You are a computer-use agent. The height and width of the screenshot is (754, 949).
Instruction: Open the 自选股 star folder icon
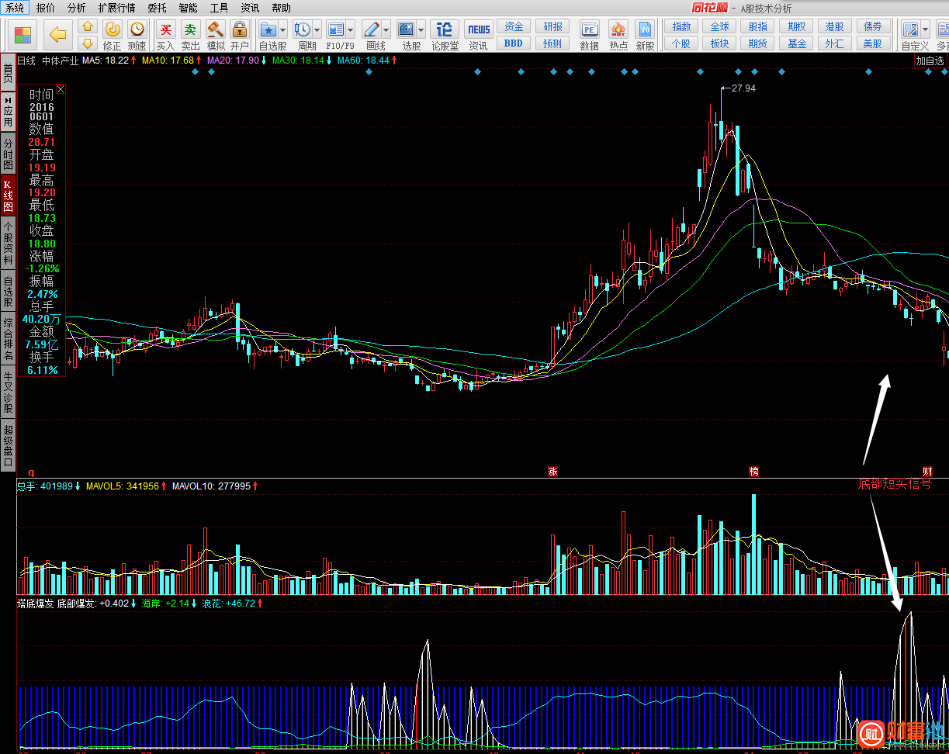coord(268,29)
